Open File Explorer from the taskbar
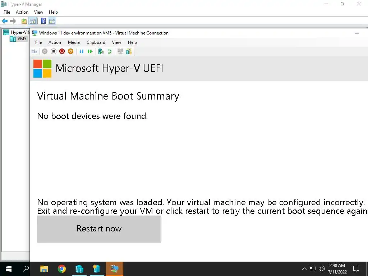This screenshot has width=368, height=276. coord(44,269)
